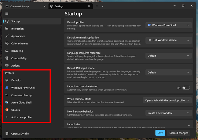This screenshot has height=140, width=198.
Task: Open the When Terminal starts dropdown
Action: coord(167,100)
